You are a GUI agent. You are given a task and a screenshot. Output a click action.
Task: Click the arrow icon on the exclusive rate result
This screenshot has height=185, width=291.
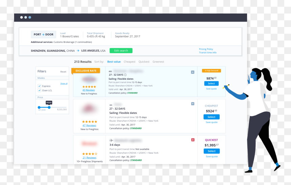(x=193, y=72)
